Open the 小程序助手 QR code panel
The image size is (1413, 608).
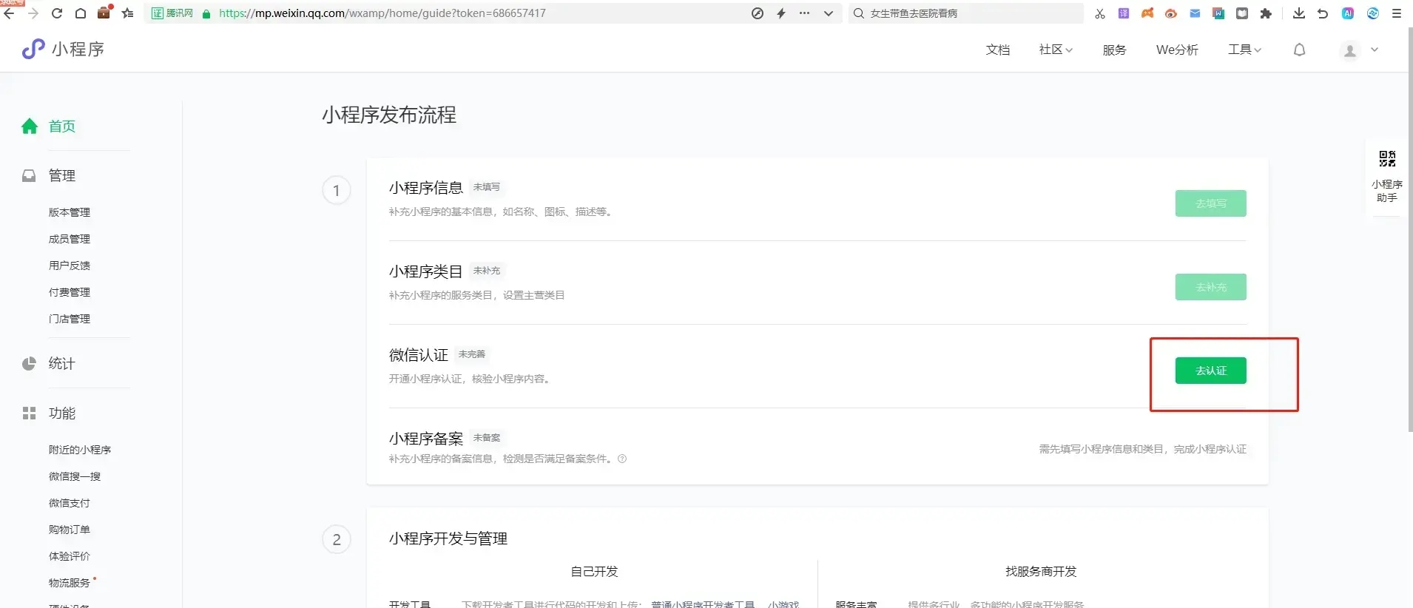click(x=1386, y=177)
